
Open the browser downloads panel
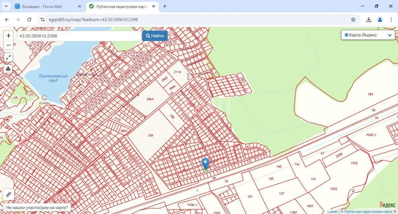coord(368,20)
